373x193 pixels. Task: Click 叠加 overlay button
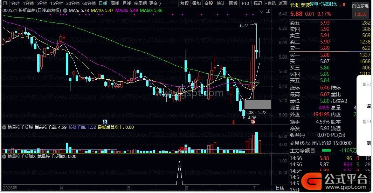point(196,4)
